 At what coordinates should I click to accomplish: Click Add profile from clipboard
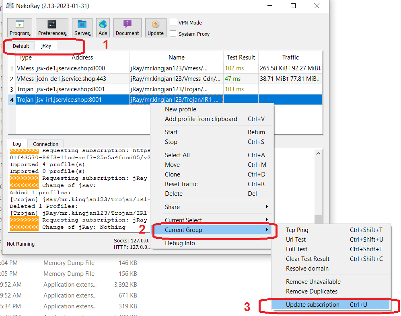pyautogui.click(x=201, y=119)
